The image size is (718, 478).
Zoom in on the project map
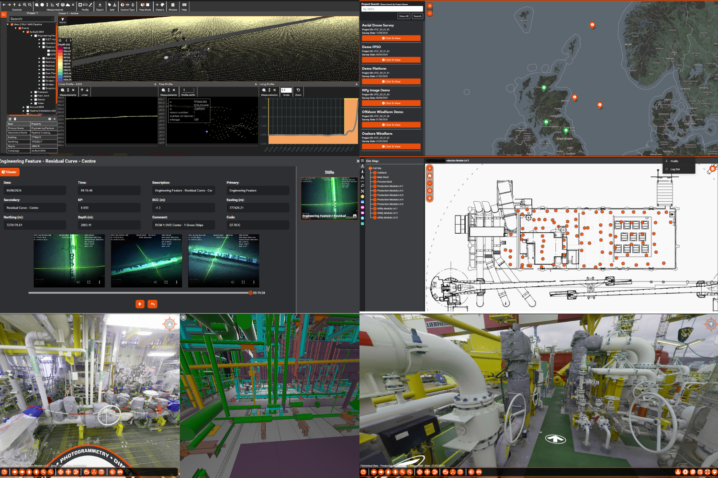pos(430,6)
